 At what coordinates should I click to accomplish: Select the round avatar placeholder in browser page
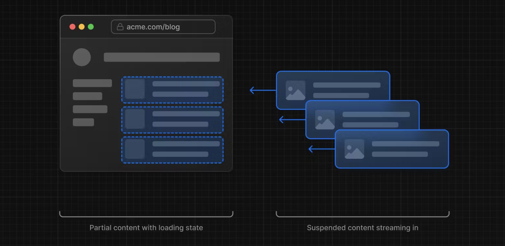tap(82, 57)
